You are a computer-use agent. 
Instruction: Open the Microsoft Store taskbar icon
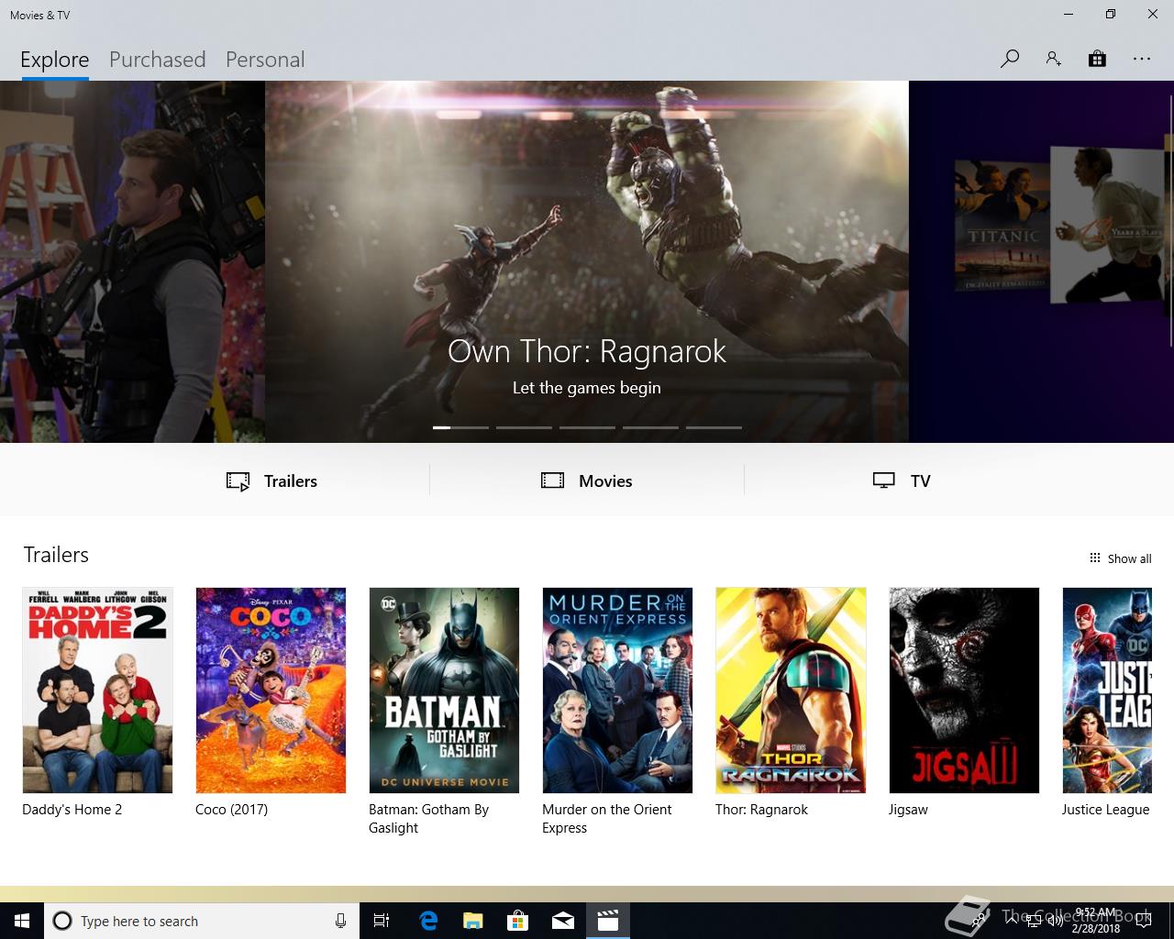click(518, 921)
